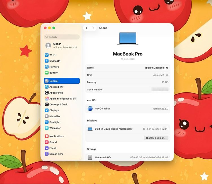Open the Bluetooth icon in sidebar

coord(47,61)
